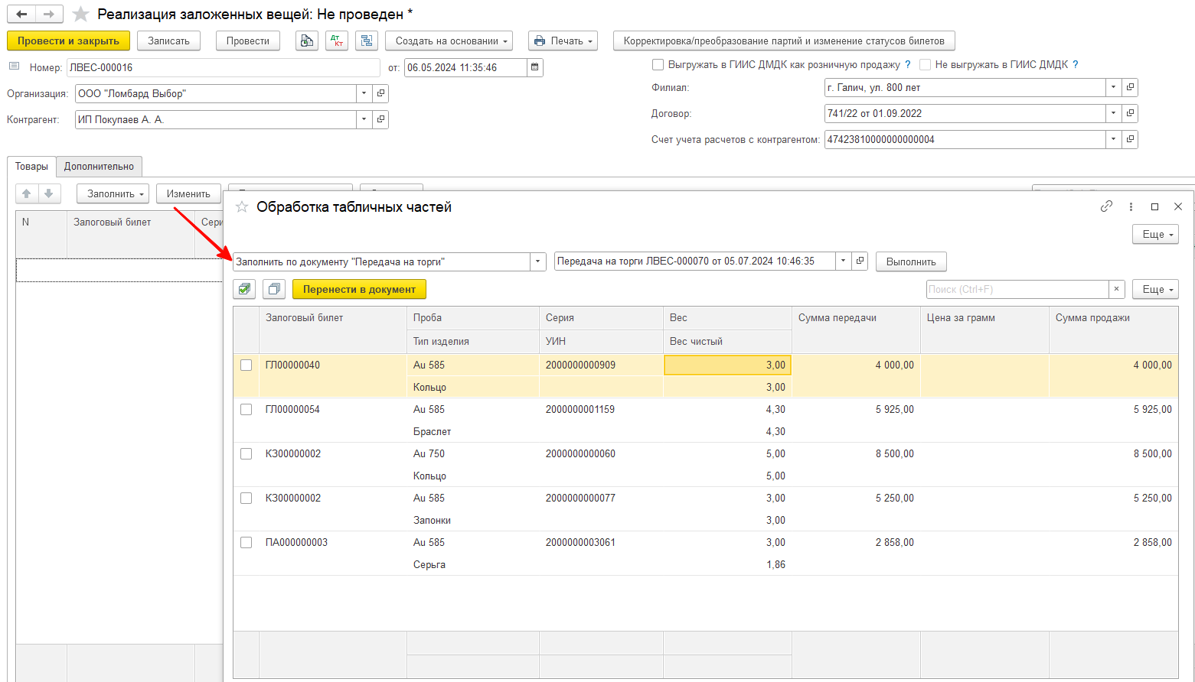The height and width of the screenshot is (682, 1195).
Task: Check the row for ticket ГЛ00000054
Action: click(x=246, y=409)
